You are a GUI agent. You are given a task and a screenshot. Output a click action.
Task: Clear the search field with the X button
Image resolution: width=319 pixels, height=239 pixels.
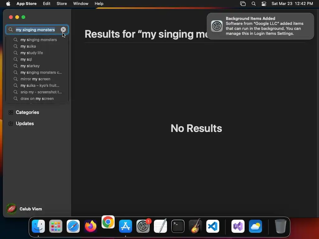click(x=63, y=30)
